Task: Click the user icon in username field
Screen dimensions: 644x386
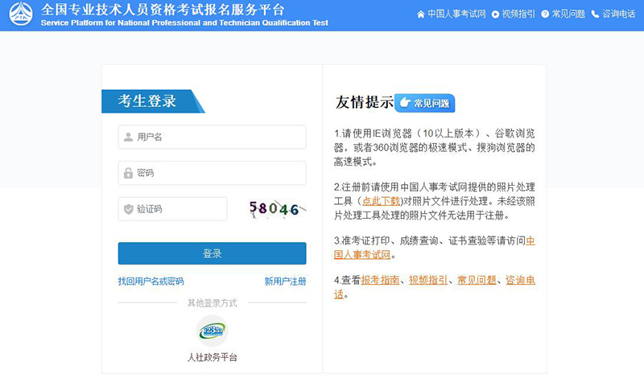Action: 128,137
